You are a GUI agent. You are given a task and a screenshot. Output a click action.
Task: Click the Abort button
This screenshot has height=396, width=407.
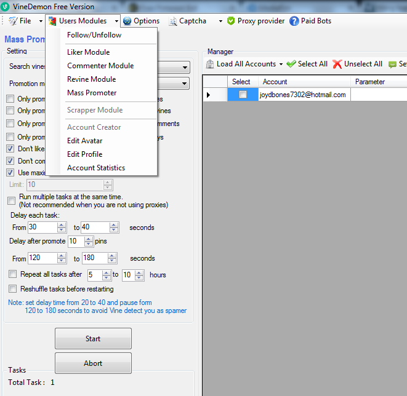point(93,363)
